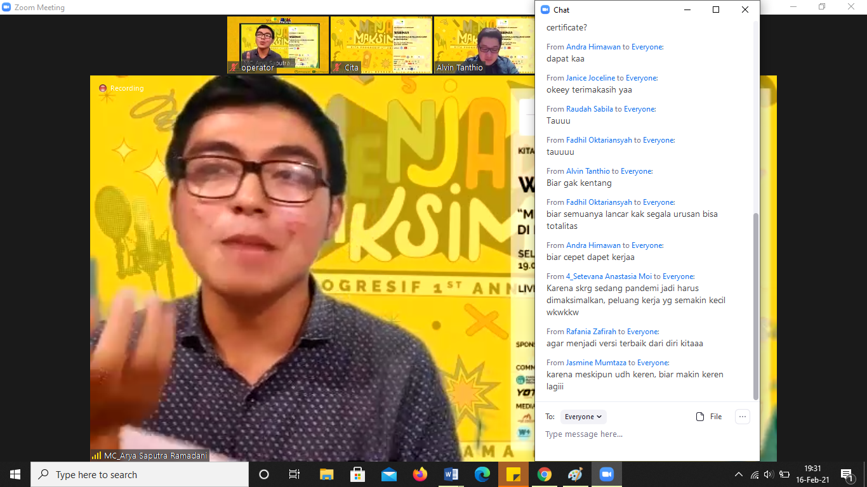The image size is (867, 487).
Task: Open Sticky Notes from the taskbar
Action: tap(513, 474)
